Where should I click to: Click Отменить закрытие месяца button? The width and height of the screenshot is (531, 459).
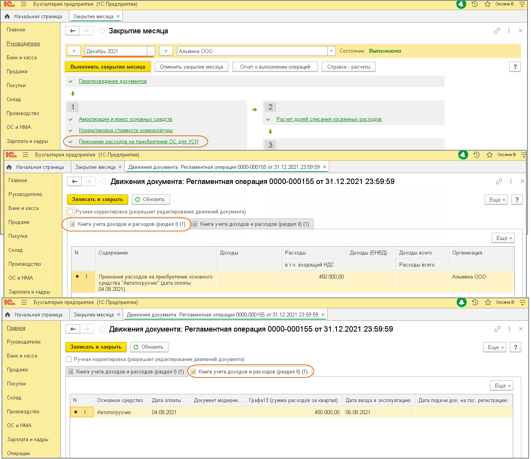(x=191, y=67)
